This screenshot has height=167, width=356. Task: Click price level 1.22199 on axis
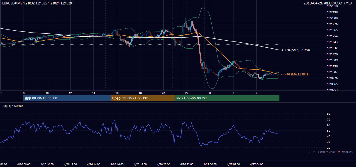332,12
